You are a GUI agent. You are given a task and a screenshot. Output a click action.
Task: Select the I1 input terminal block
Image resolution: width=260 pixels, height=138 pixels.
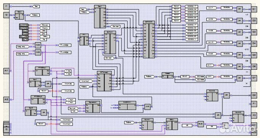point(6,6)
